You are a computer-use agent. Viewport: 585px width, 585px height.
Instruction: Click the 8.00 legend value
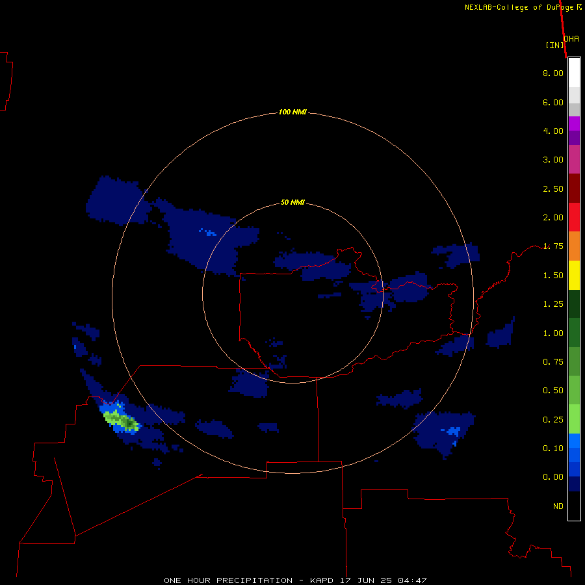tap(553, 73)
